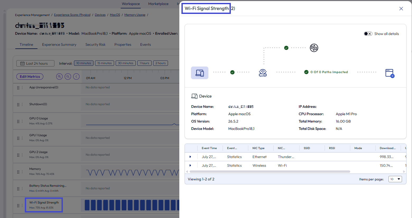Screen dimensions: 412x218
Task: Click the Download column header
Action: click(x=388, y=148)
